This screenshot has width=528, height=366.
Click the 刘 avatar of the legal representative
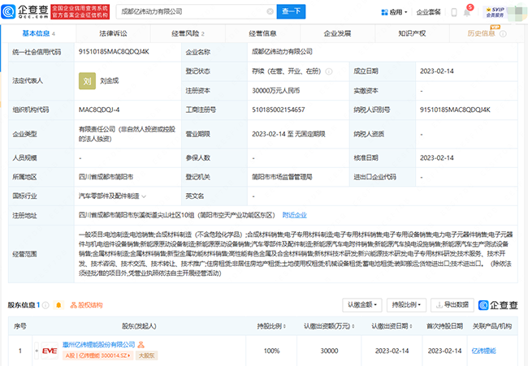point(89,81)
